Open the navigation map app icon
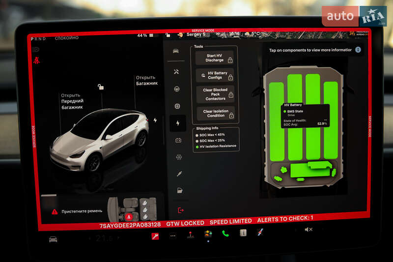Image resolution: width=393 pixels, height=262 pixels. (260, 232)
